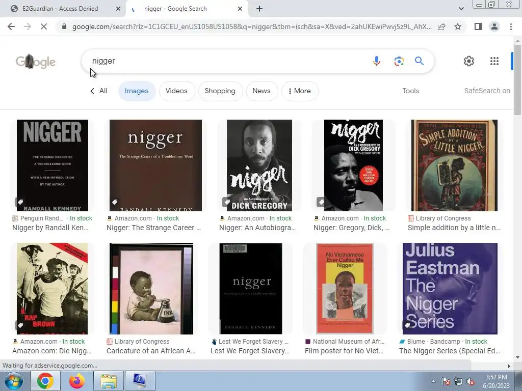Image resolution: width=522 pixels, height=391 pixels.
Task: Select the Videos filter chip
Action: click(176, 91)
